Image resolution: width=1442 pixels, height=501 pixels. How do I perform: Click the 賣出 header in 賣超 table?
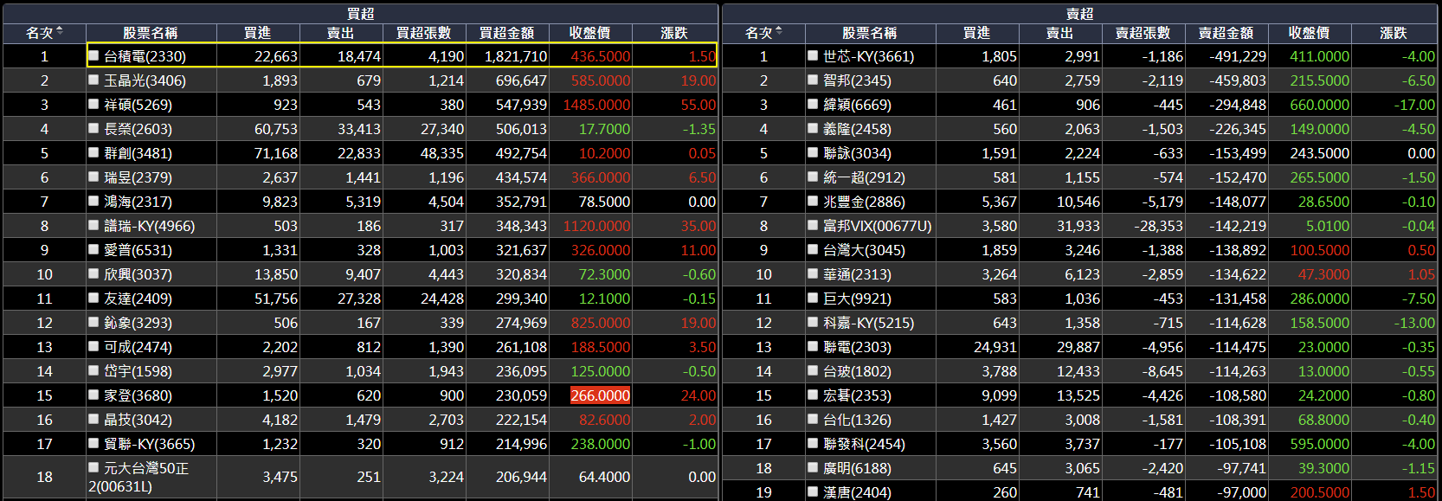pos(1060,33)
